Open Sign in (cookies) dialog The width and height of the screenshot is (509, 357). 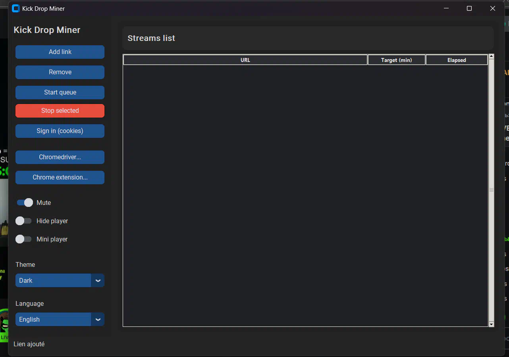click(60, 131)
